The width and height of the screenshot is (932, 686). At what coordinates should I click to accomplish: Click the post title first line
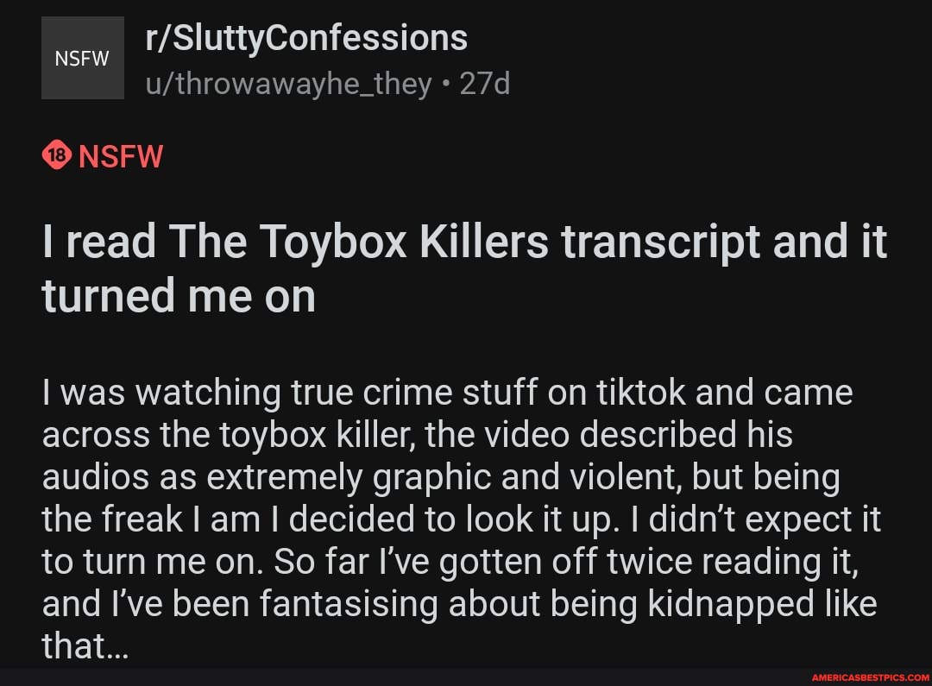[463, 242]
